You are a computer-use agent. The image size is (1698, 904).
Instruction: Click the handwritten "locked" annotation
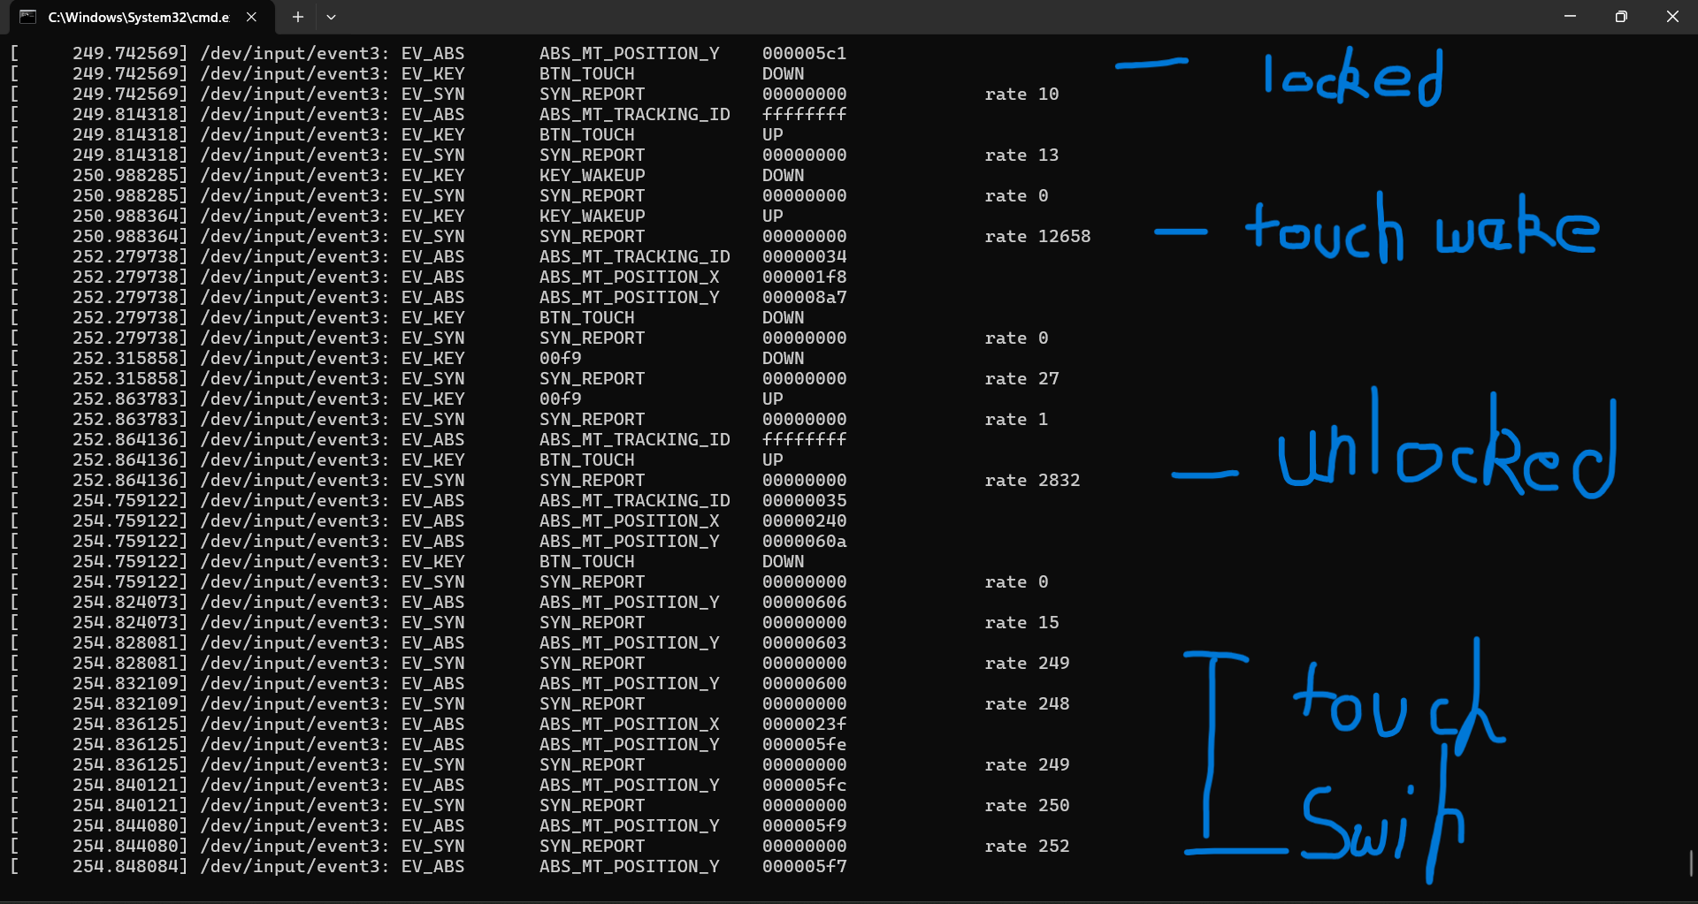(1353, 78)
